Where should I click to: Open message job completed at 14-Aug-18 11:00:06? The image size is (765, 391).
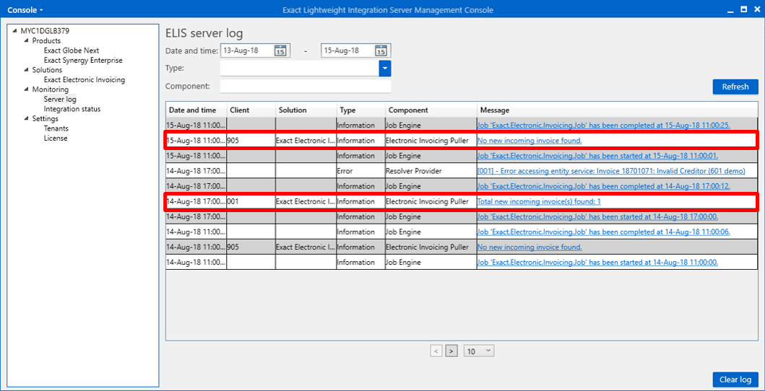pos(604,232)
